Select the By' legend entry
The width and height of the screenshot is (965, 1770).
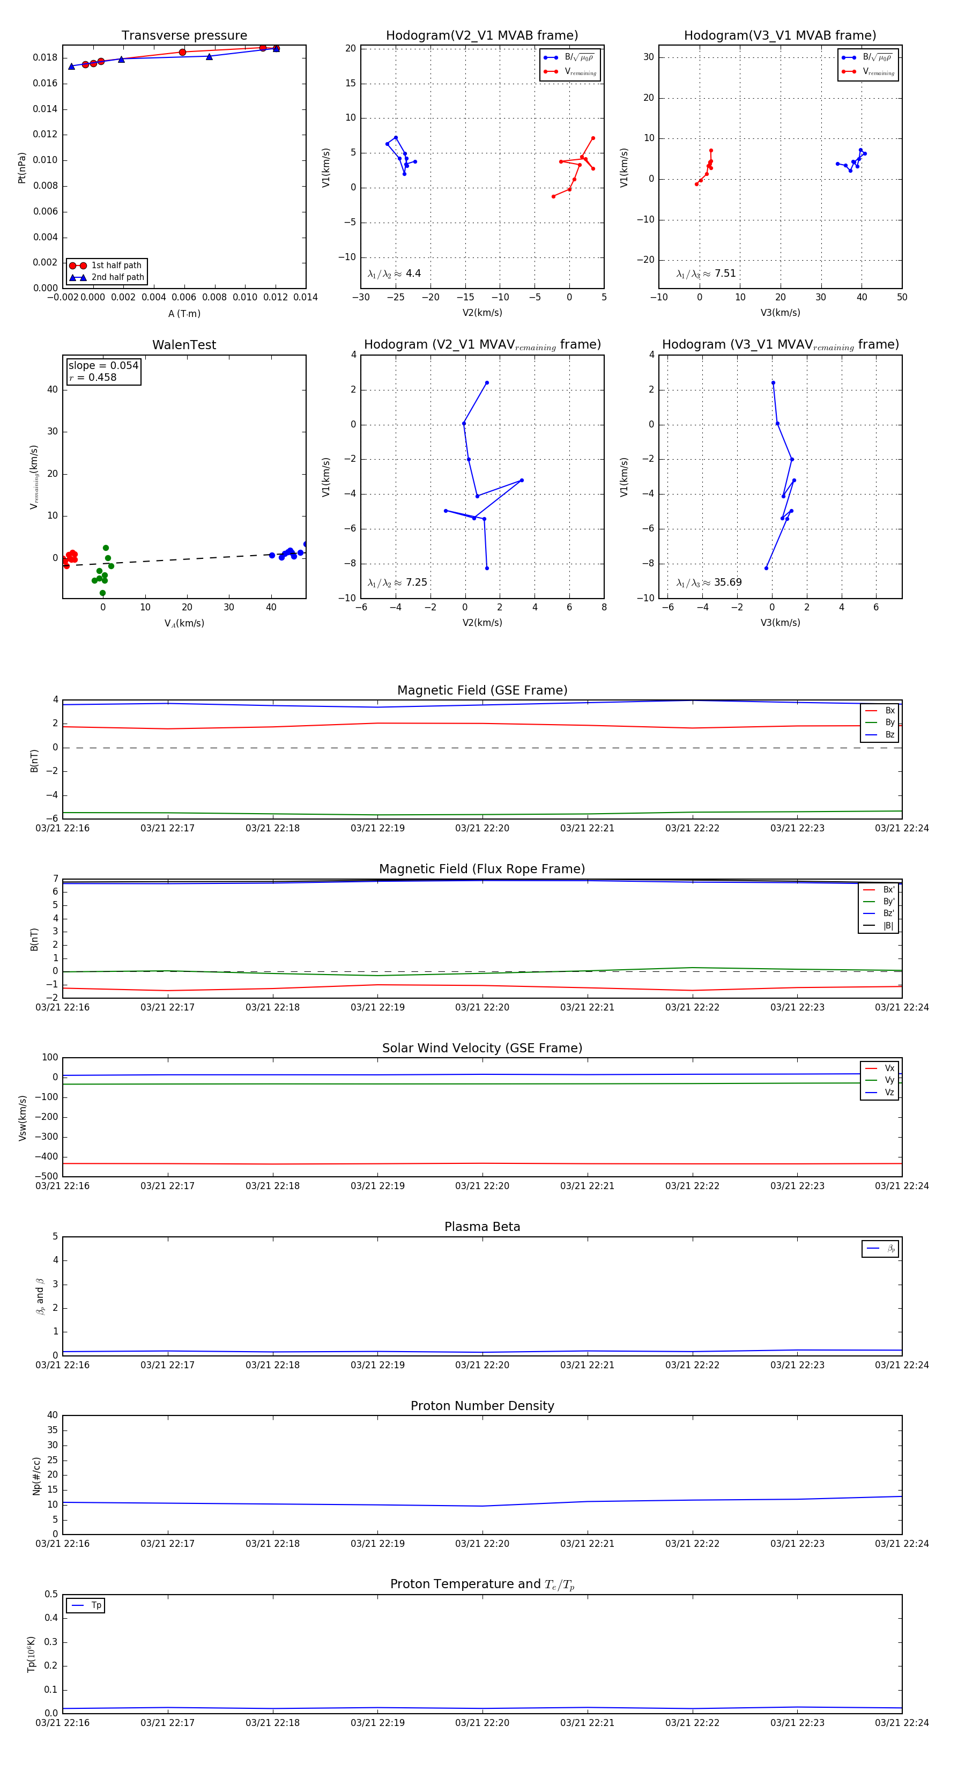point(879,902)
